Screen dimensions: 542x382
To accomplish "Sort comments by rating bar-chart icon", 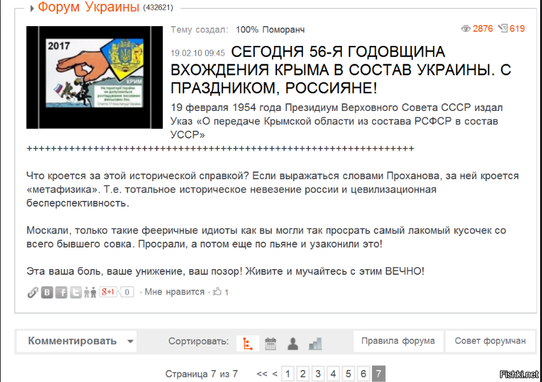I will [x=315, y=344].
